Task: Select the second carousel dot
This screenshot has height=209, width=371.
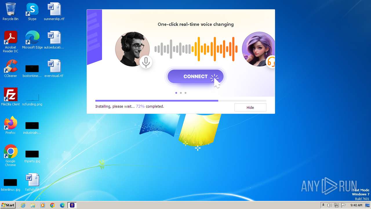Action: (x=181, y=93)
